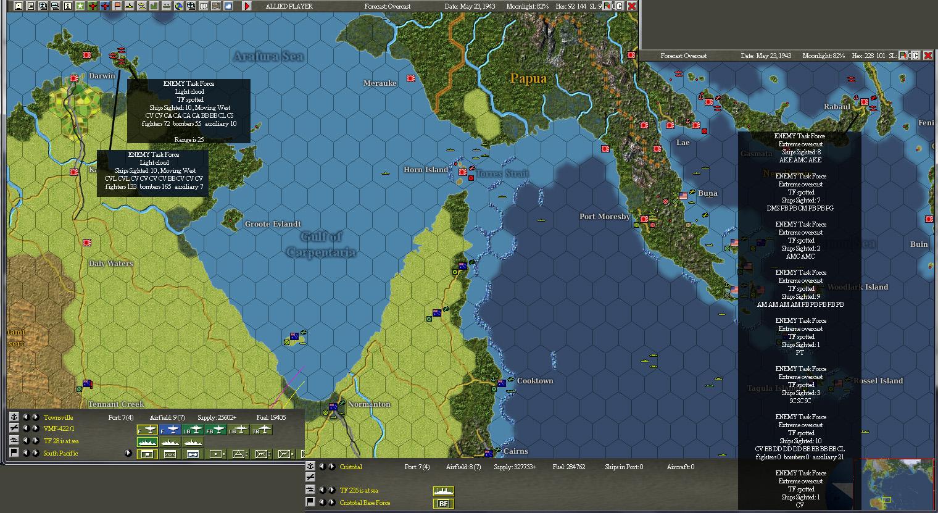The image size is (938, 513).
Task: Open the Townsville base link
Action: click(58, 417)
